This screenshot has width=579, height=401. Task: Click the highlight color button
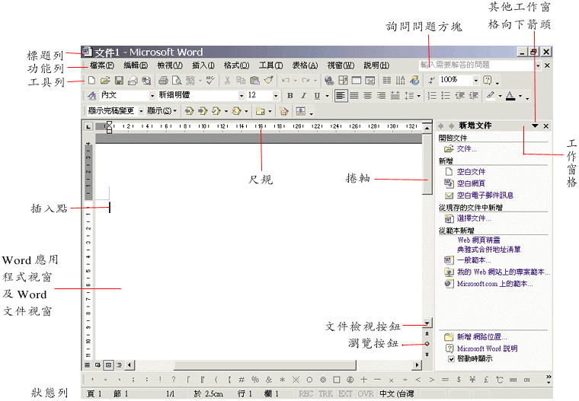[491, 96]
